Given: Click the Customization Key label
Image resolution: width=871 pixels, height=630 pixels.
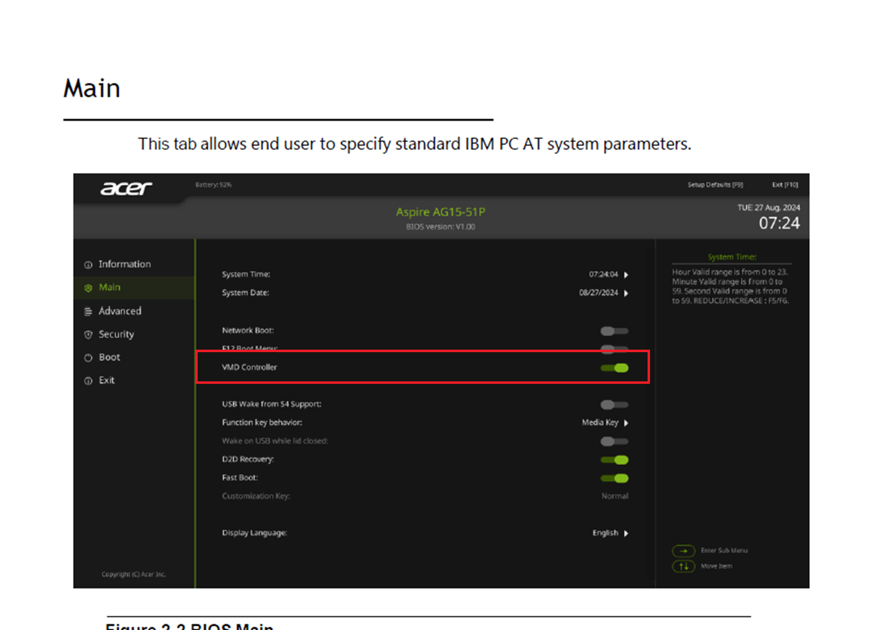Looking at the screenshot, I should (256, 496).
